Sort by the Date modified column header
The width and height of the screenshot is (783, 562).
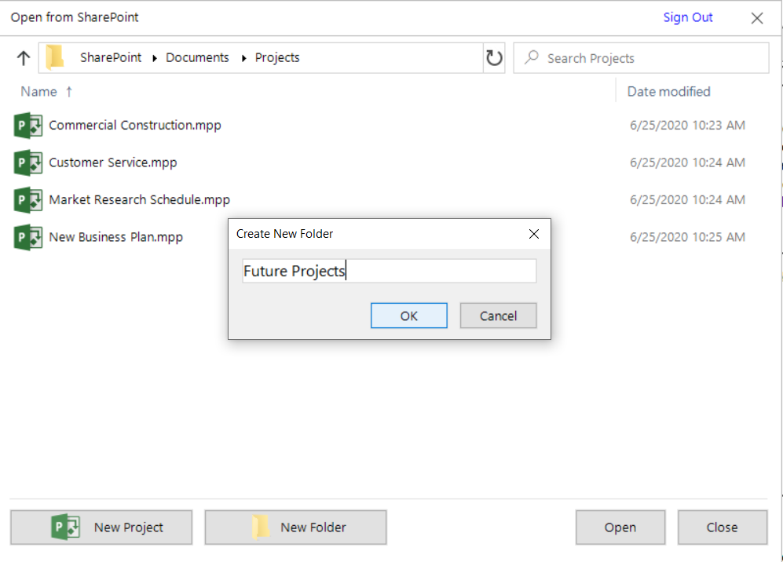point(668,92)
